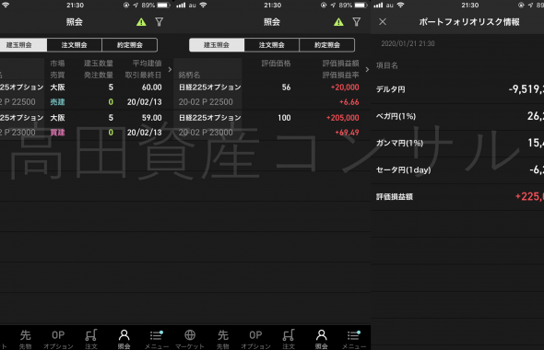
Task: Select the 建玉照会 segment in middle screen
Action: pos(217,45)
